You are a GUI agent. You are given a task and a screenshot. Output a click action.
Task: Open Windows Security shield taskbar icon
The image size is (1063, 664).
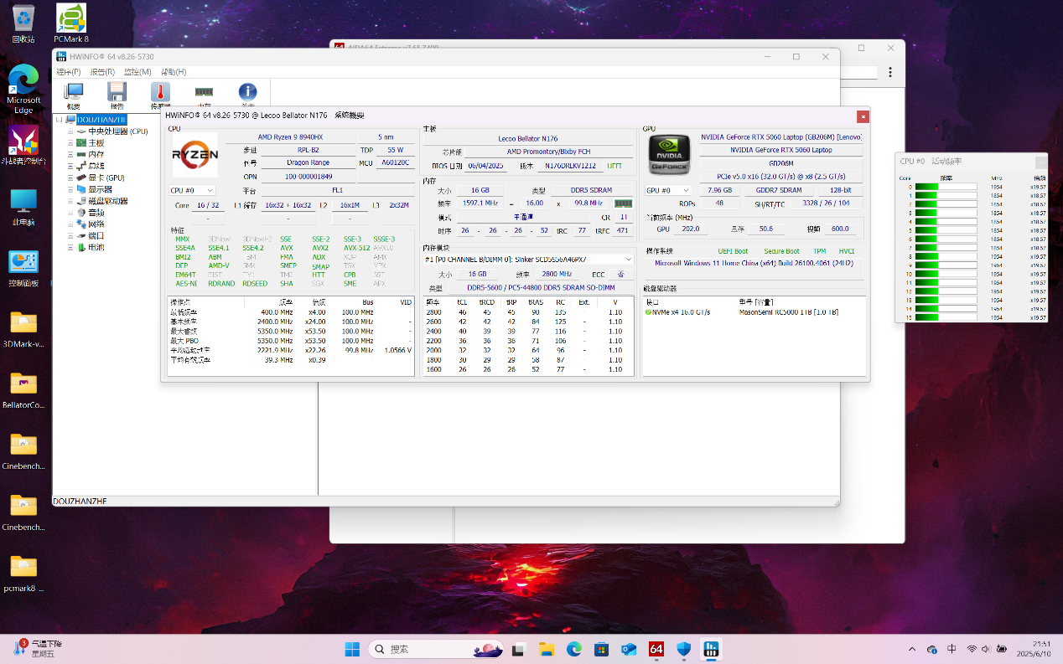click(x=683, y=649)
